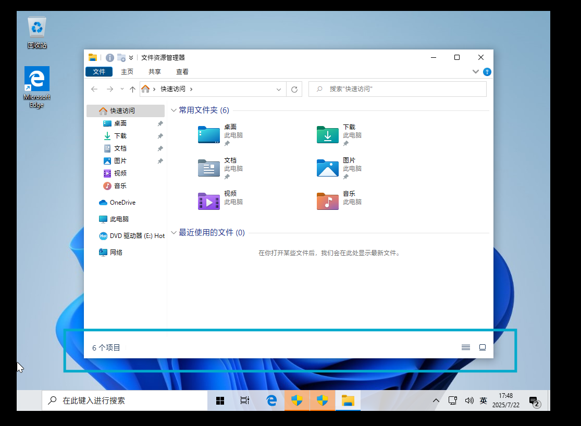Open the 文件 menu tab
Viewport: 581px width, 426px height.
[x=99, y=72]
